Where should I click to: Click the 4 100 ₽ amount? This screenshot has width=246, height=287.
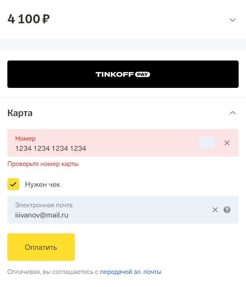click(29, 19)
